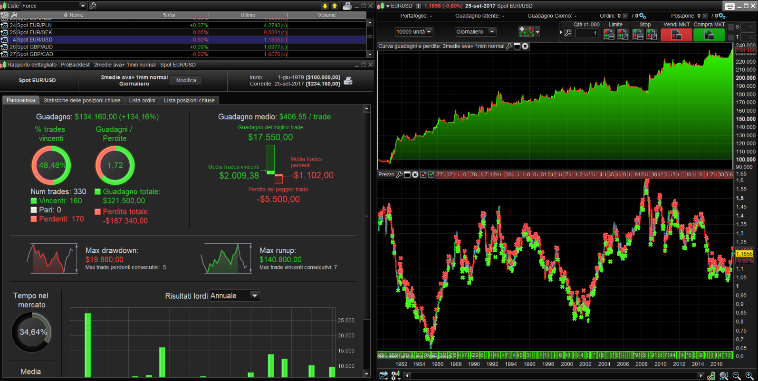Zoom out on the price chart
This screenshot has width=758, height=381.
pyautogui.click(x=737, y=376)
